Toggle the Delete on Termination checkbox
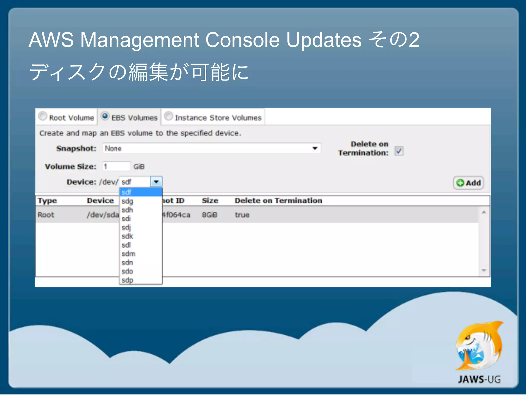This screenshot has width=526, height=395. tap(399, 151)
